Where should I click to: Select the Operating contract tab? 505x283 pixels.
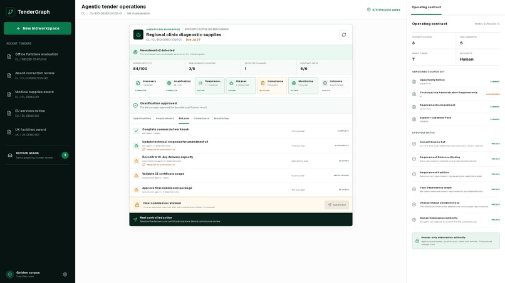(427, 7)
